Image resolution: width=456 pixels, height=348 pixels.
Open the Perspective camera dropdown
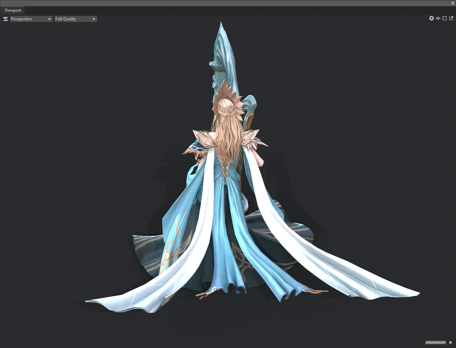pyautogui.click(x=31, y=19)
